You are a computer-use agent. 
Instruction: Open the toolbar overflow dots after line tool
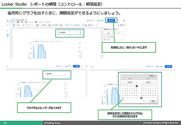(97, 25)
